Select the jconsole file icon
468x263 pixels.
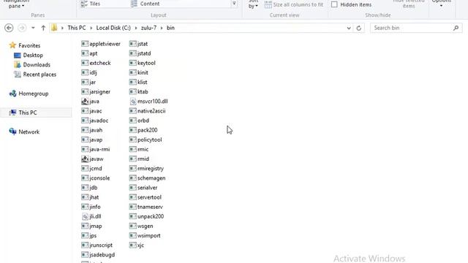(x=85, y=178)
